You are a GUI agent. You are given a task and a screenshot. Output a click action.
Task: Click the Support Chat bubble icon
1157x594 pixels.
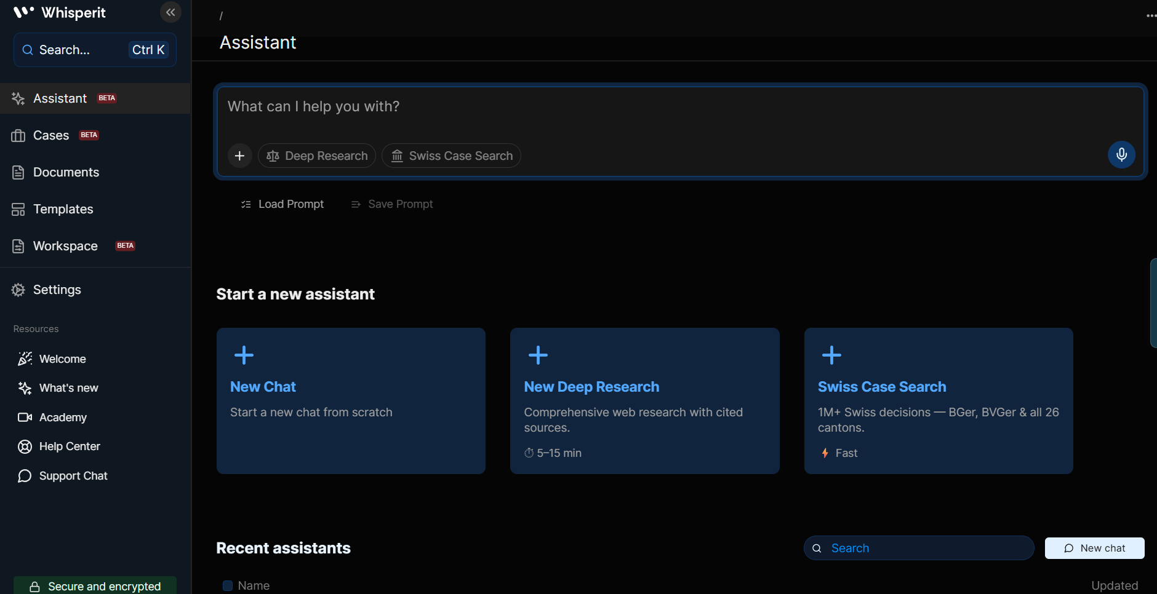(25, 476)
